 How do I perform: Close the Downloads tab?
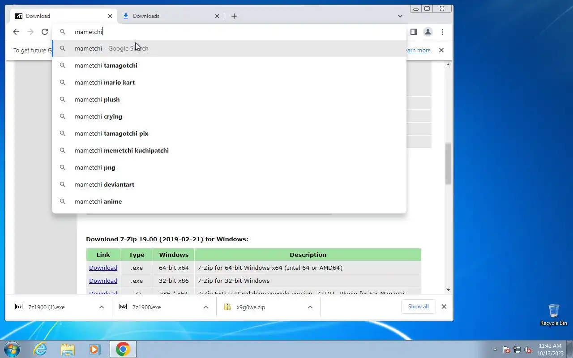coord(217,16)
